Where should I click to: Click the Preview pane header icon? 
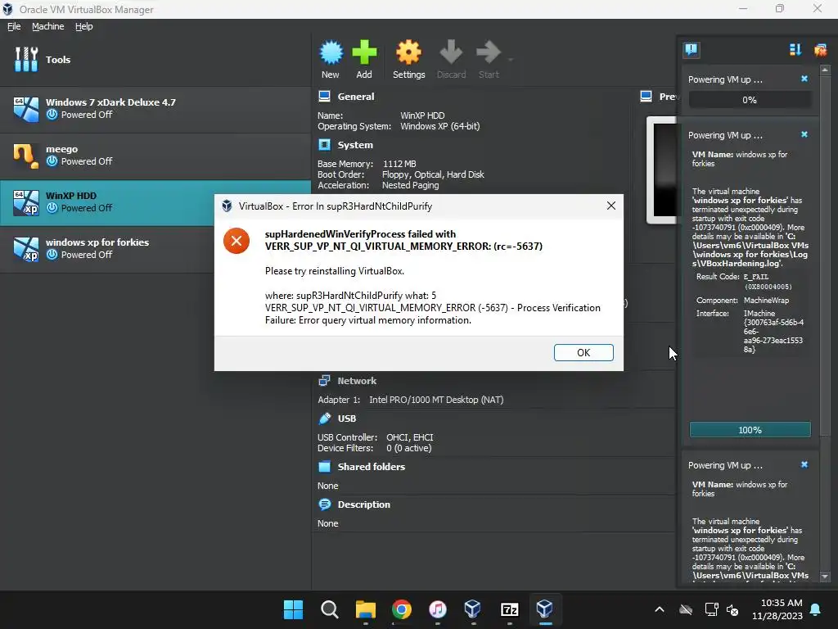(646, 97)
